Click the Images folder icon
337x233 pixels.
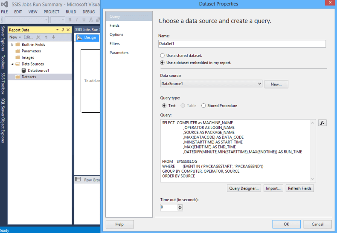pos(17,57)
